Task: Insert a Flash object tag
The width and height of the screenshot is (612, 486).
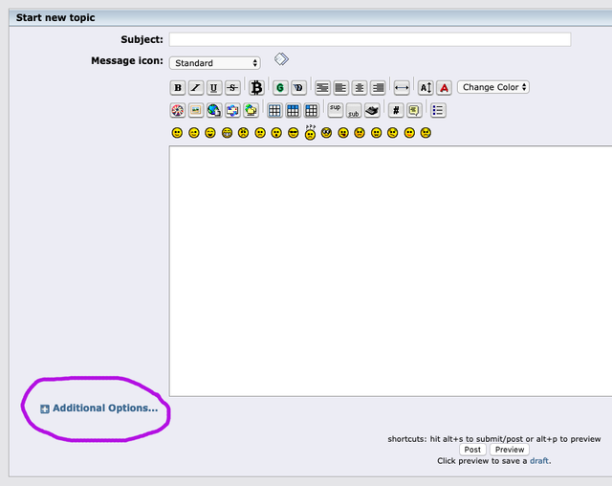Action: tap(178, 110)
